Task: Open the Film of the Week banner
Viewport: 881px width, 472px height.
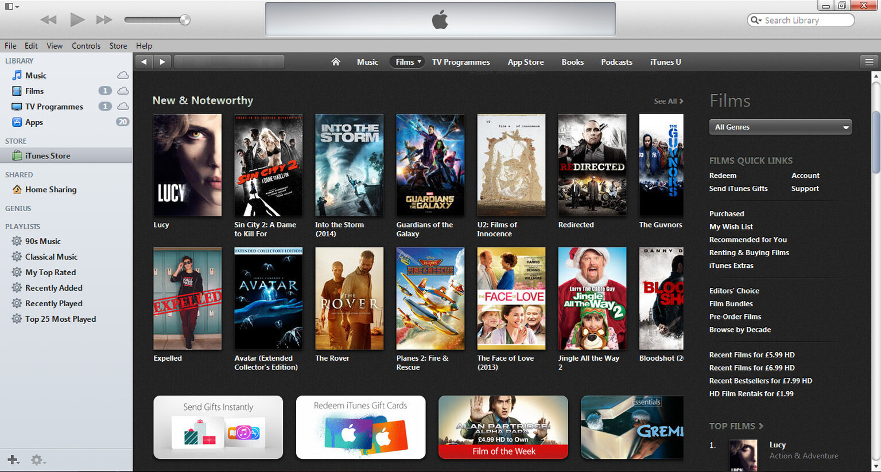Action: point(503,427)
